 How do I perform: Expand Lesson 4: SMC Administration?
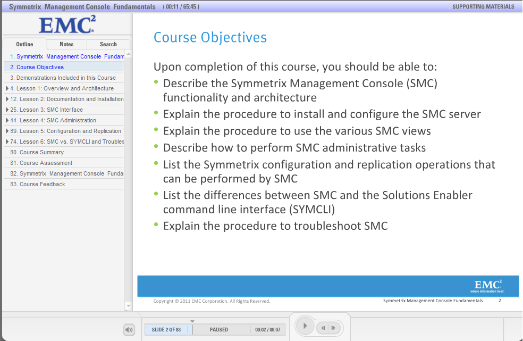coord(7,121)
